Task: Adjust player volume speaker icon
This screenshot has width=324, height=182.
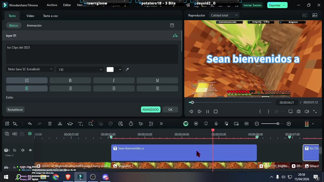Action: click(307, 111)
